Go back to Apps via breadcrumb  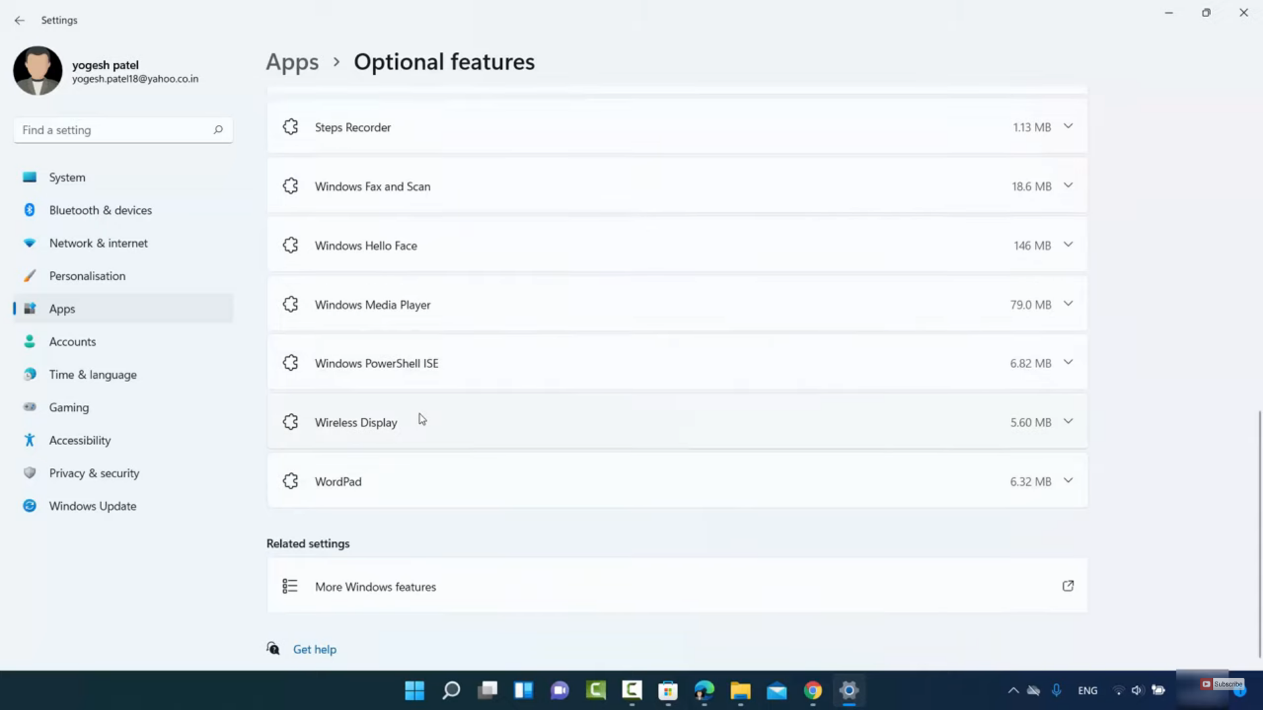292,62
